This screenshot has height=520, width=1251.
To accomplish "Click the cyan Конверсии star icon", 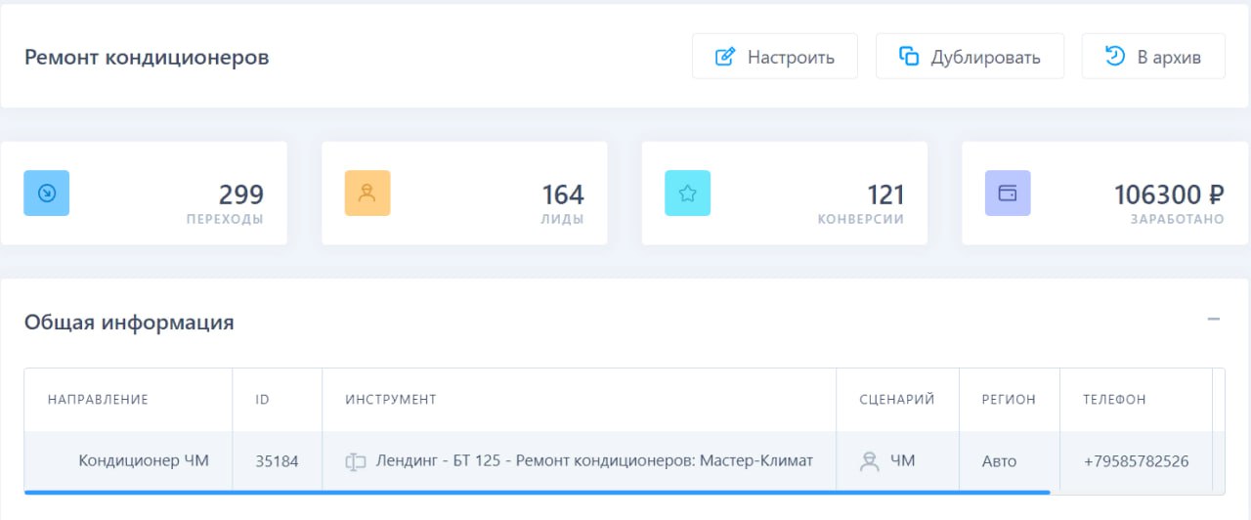I will [x=687, y=194].
